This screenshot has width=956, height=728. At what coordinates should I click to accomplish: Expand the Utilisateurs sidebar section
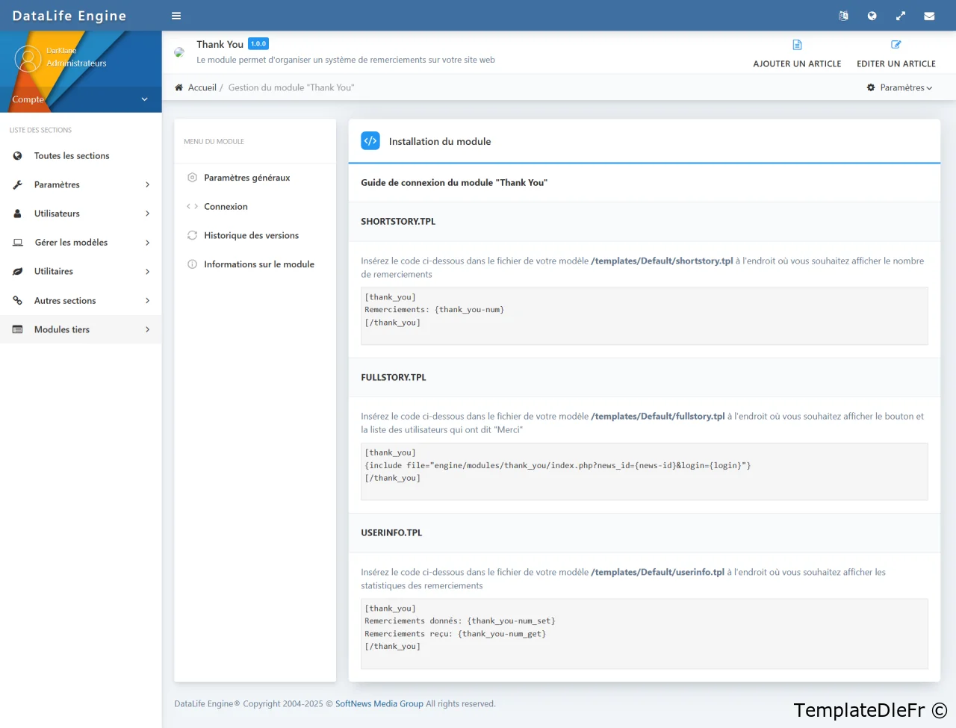pyautogui.click(x=81, y=214)
